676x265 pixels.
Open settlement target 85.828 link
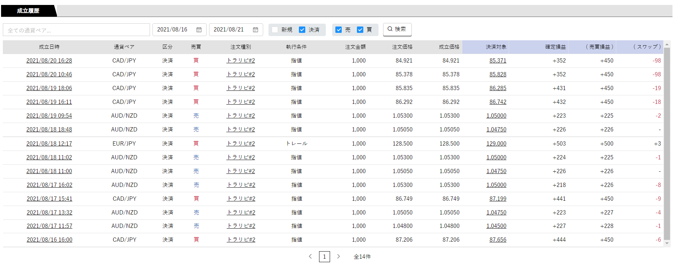coord(498,74)
